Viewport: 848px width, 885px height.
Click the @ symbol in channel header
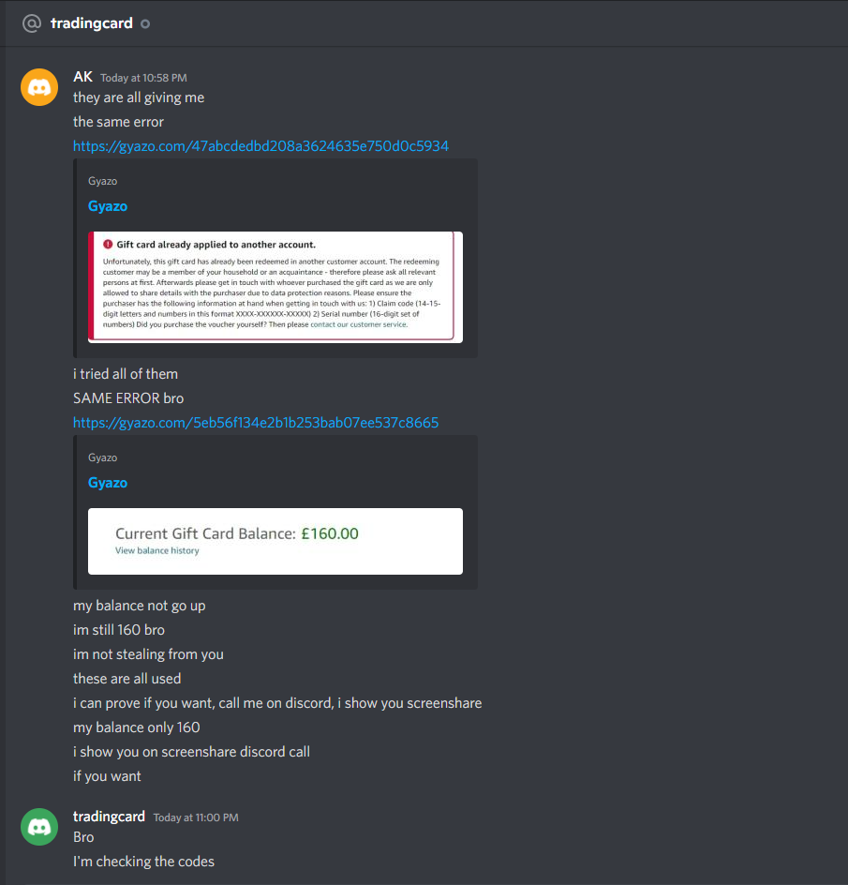[32, 23]
